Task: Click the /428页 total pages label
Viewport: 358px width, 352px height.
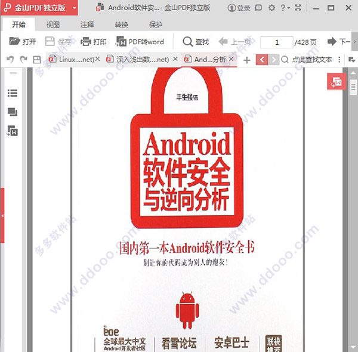Action: pos(305,42)
